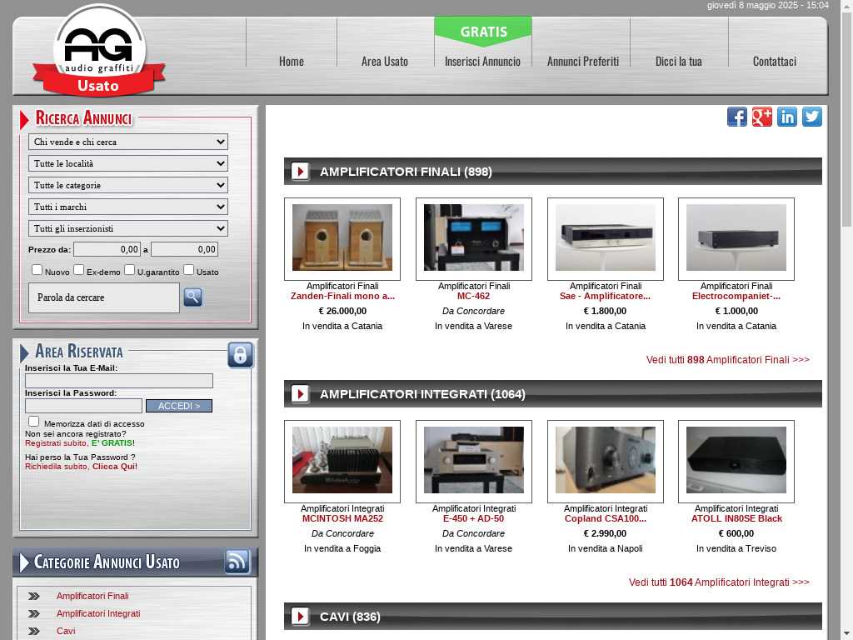The image size is (853, 640).
Task: Click Dicci la tua menu item
Action: pyautogui.click(x=679, y=62)
